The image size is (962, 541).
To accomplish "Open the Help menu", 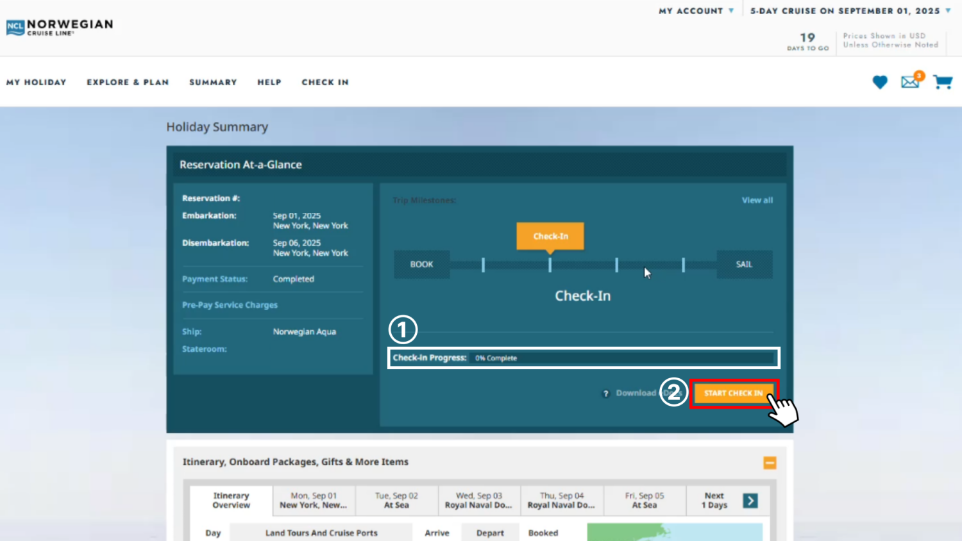I will tap(269, 82).
